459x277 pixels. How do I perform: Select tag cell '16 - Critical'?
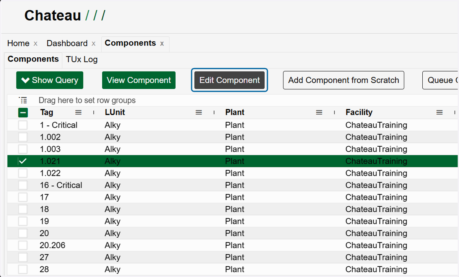(61, 185)
